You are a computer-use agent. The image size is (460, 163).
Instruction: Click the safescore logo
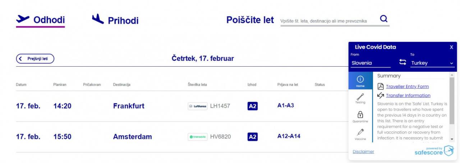(434, 151)
